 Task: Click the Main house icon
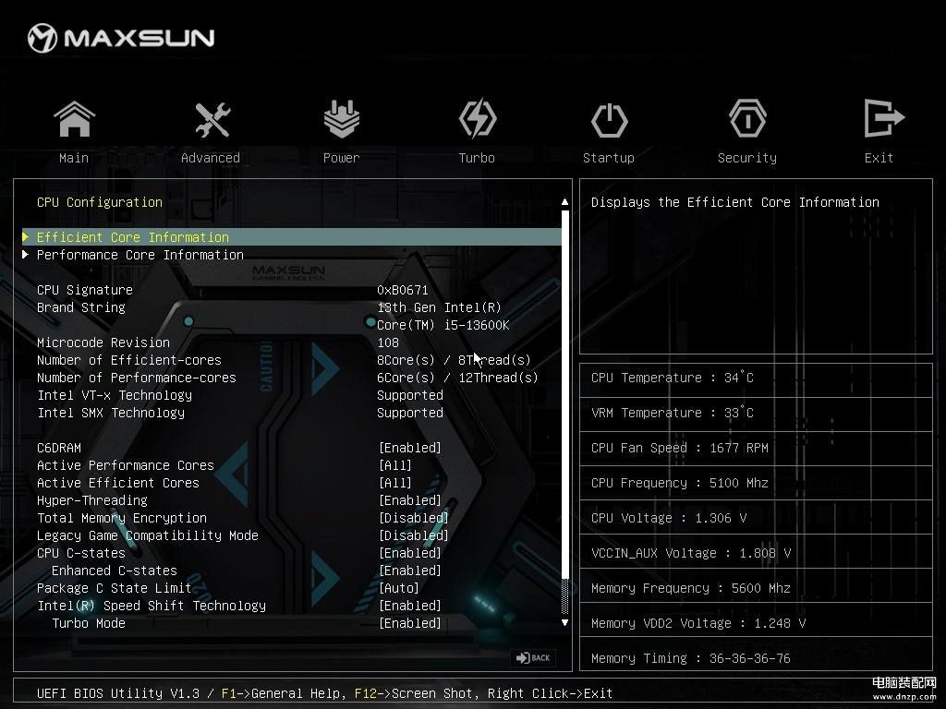click(x=74, y=119)
